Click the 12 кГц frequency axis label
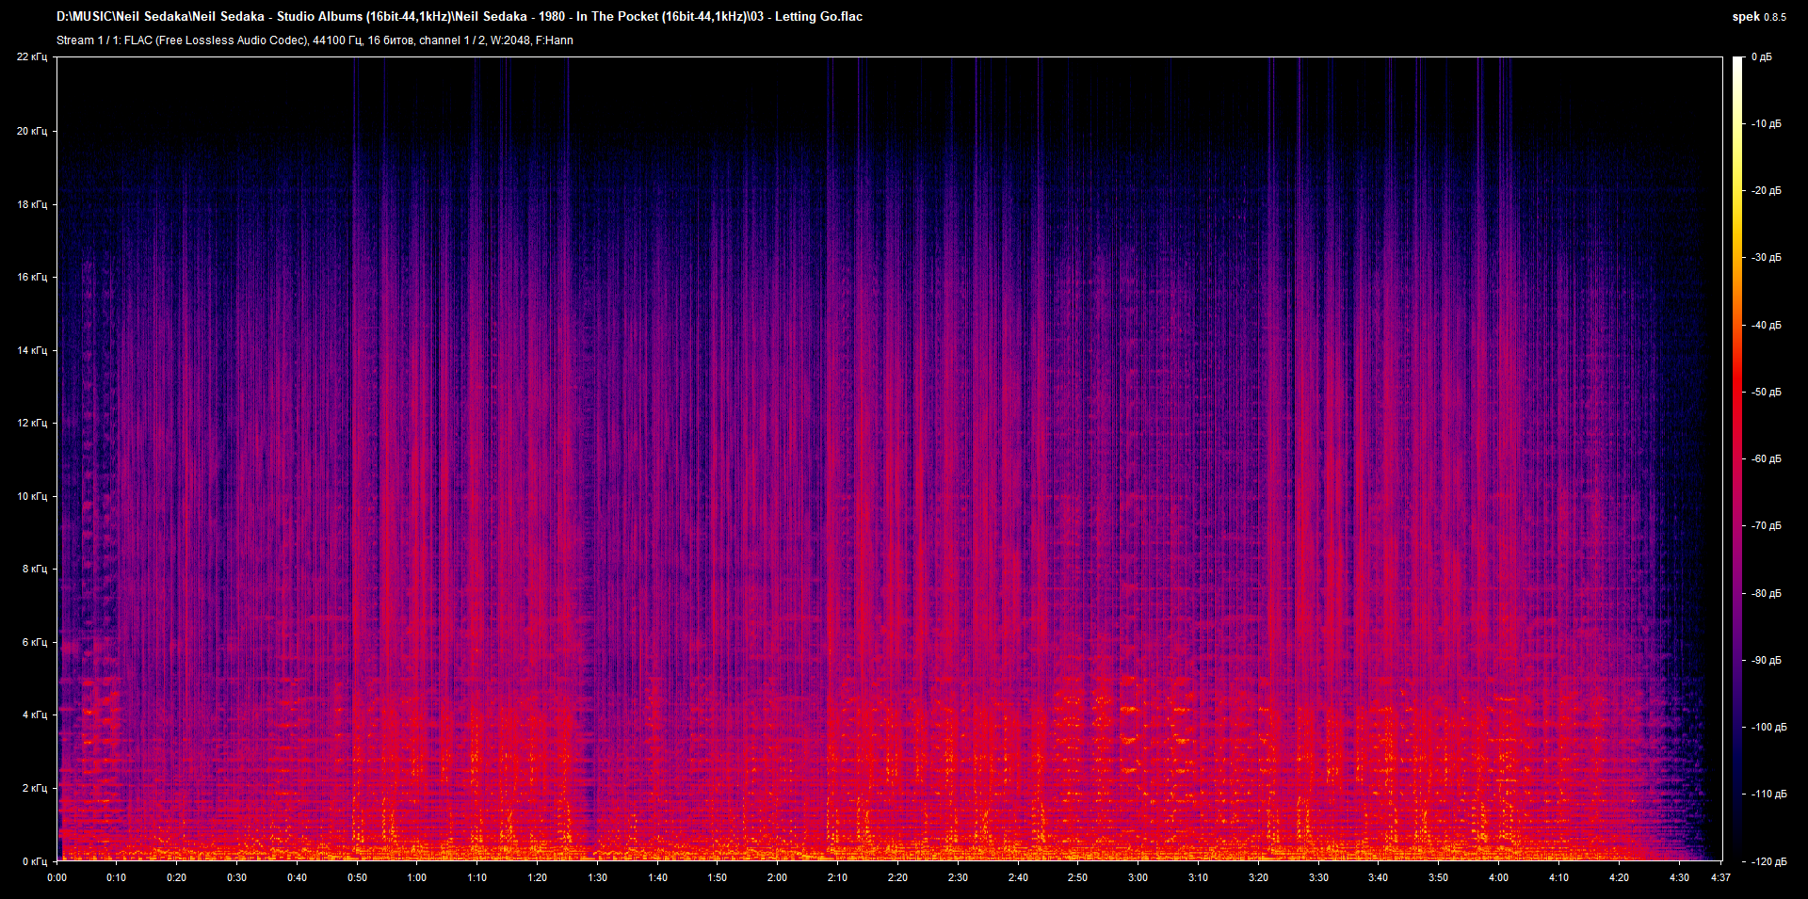The image size is (1808, 899). [32, 423]
